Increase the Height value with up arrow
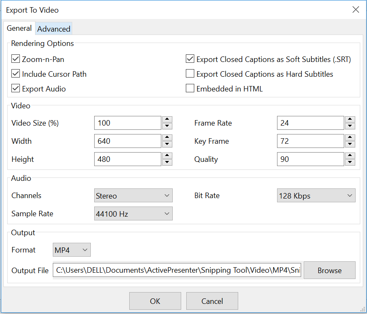 pyautogui.click(x=167, y=156)
